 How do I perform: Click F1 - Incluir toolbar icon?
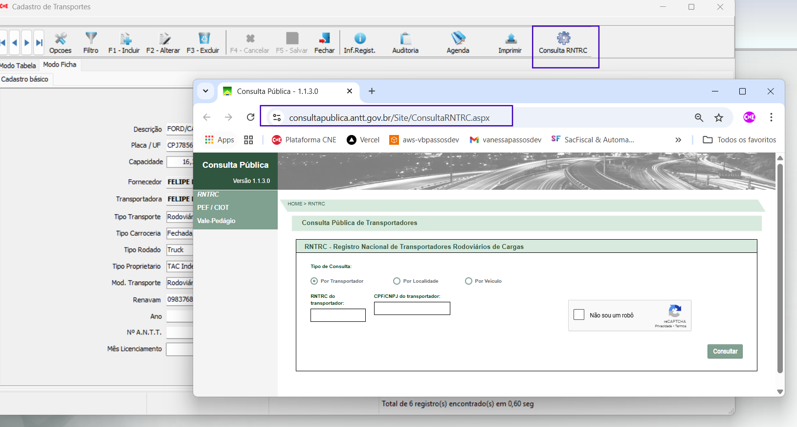pos(125,39)
